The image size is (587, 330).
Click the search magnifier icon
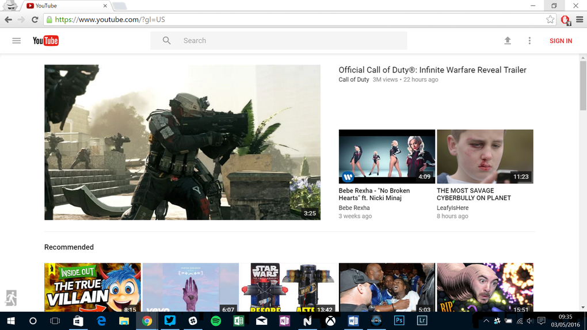pyautogui.click(x=166, y=40)
